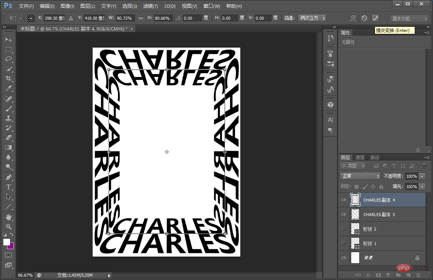The height and width of the screenshot is (280, 433).
Task: Close the 未标题-1 document tab
Action: point(132,28)
